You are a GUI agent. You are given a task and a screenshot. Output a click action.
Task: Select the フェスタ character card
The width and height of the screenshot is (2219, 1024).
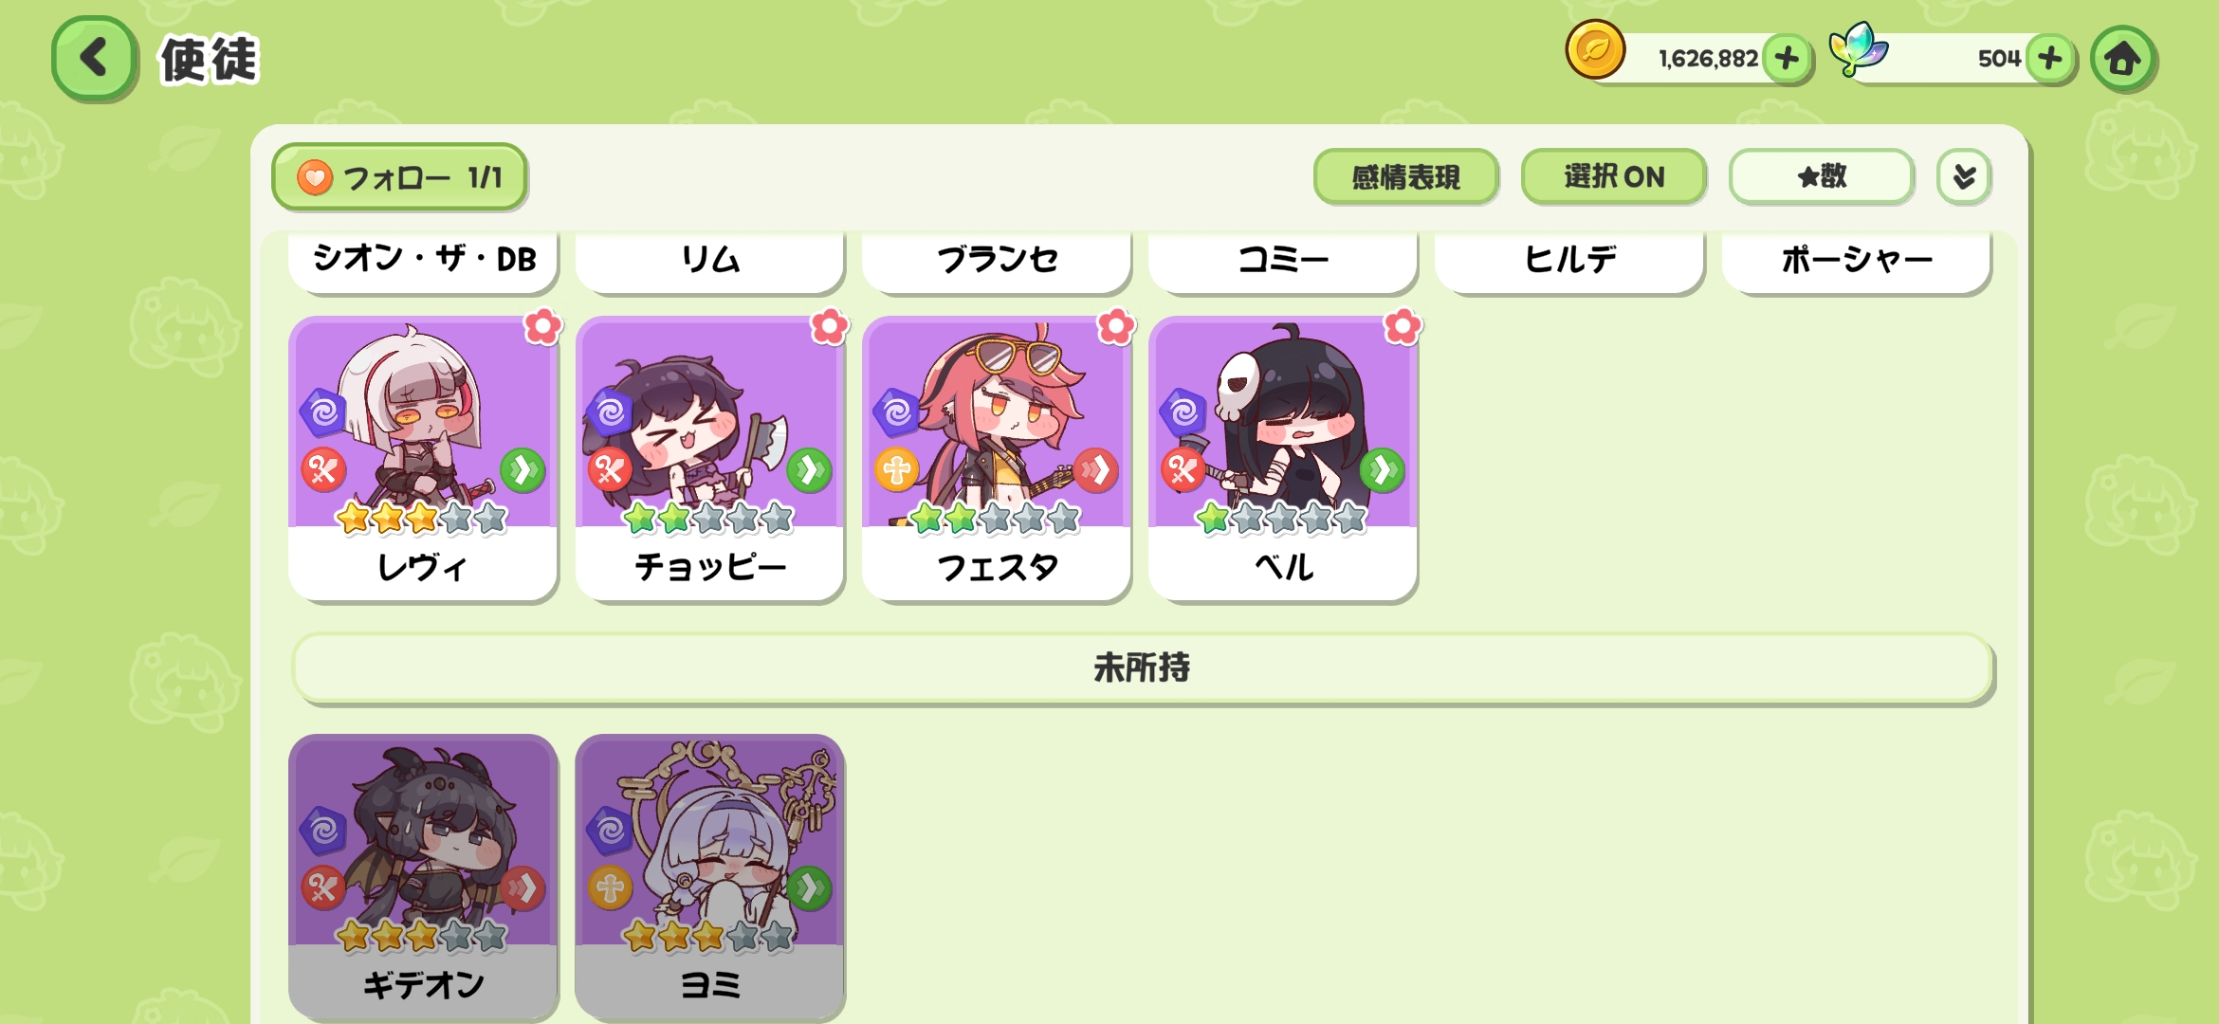997,459
